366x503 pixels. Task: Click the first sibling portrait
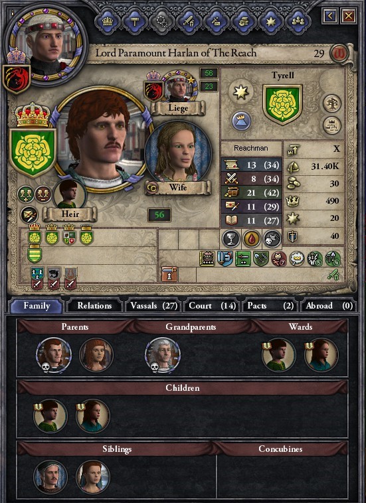[x=50, y=477]
